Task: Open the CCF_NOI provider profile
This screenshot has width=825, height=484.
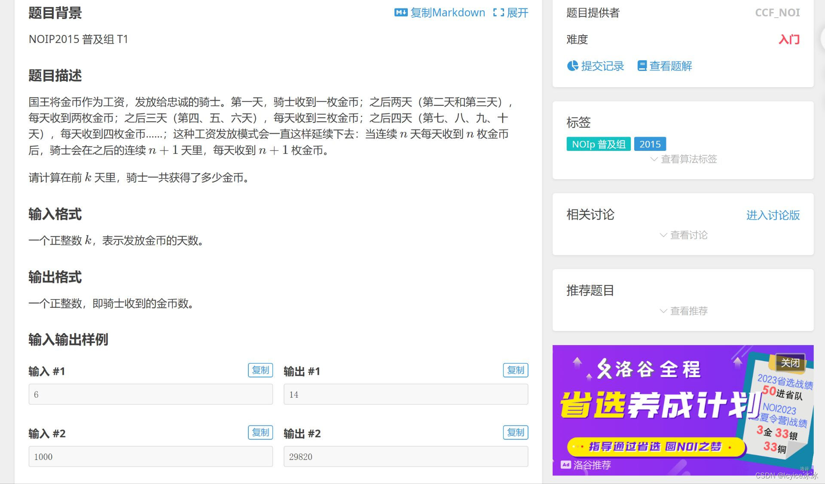Action: pos(777,12)
